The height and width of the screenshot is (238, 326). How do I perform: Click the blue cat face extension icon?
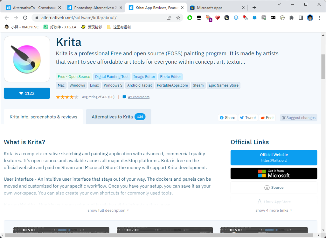point(254,18)
